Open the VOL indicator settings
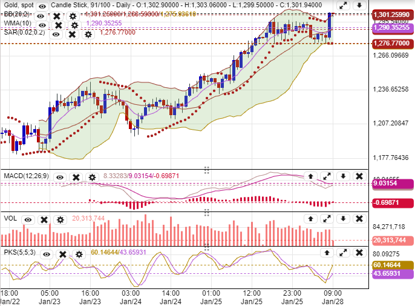The width and height of the screenshot is (415, 306). [59, 219]
